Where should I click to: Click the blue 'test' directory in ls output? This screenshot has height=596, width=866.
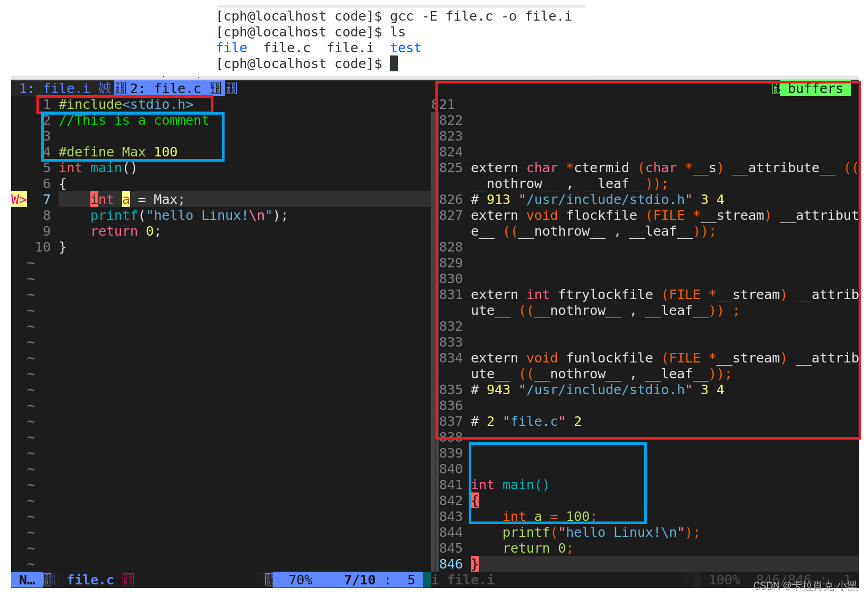tap(406, 48)
